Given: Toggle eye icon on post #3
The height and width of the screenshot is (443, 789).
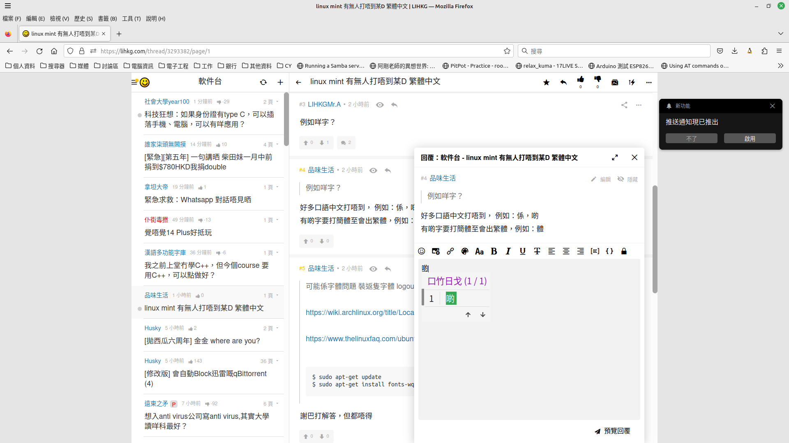Looking at the screenshot, I should (x=380, y=105).
